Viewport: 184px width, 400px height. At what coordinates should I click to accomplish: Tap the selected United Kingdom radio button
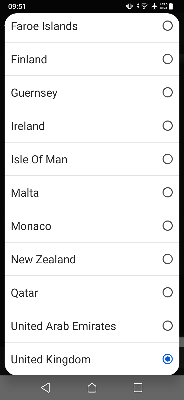pos(167,359)
